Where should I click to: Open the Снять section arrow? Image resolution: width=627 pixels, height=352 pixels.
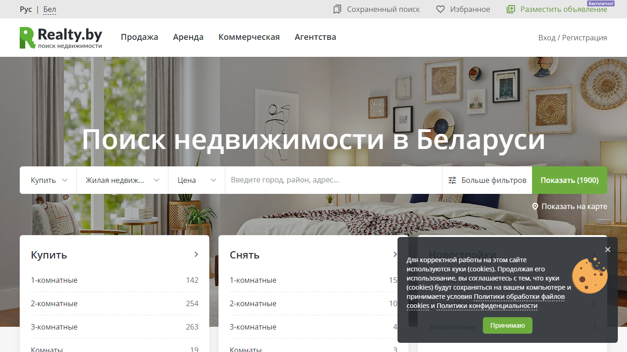coord(395,254)
